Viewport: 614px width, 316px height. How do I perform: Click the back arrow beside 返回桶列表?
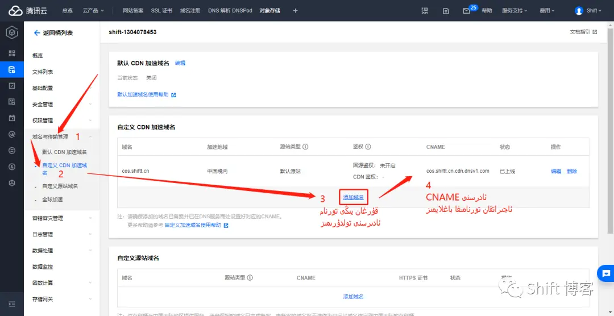(37, 33)
